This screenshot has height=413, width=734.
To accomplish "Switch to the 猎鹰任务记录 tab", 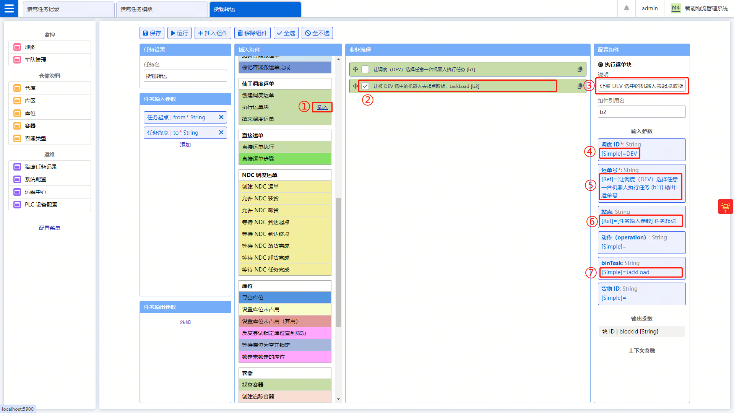I will point(69,9).
